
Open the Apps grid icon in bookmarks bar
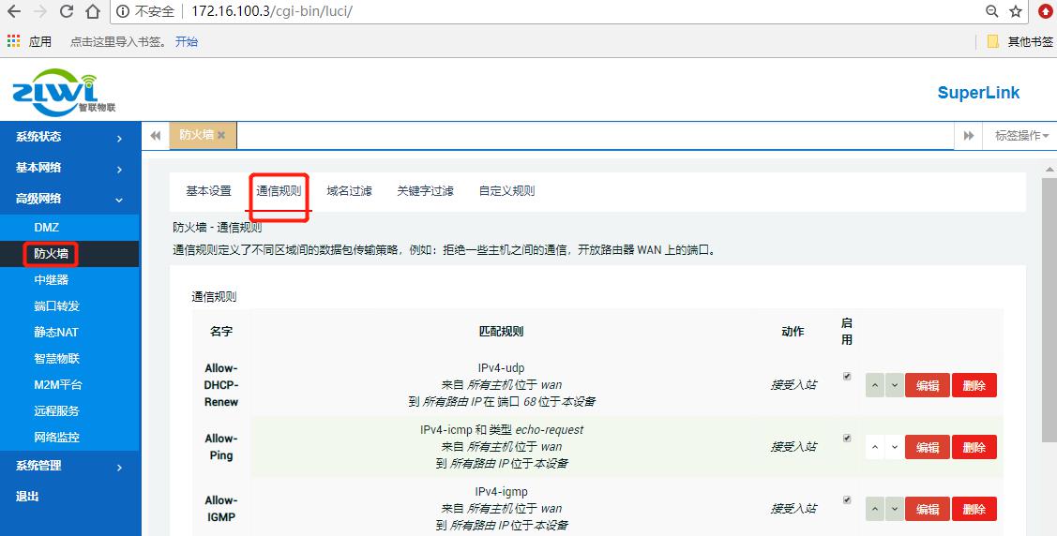13,41
